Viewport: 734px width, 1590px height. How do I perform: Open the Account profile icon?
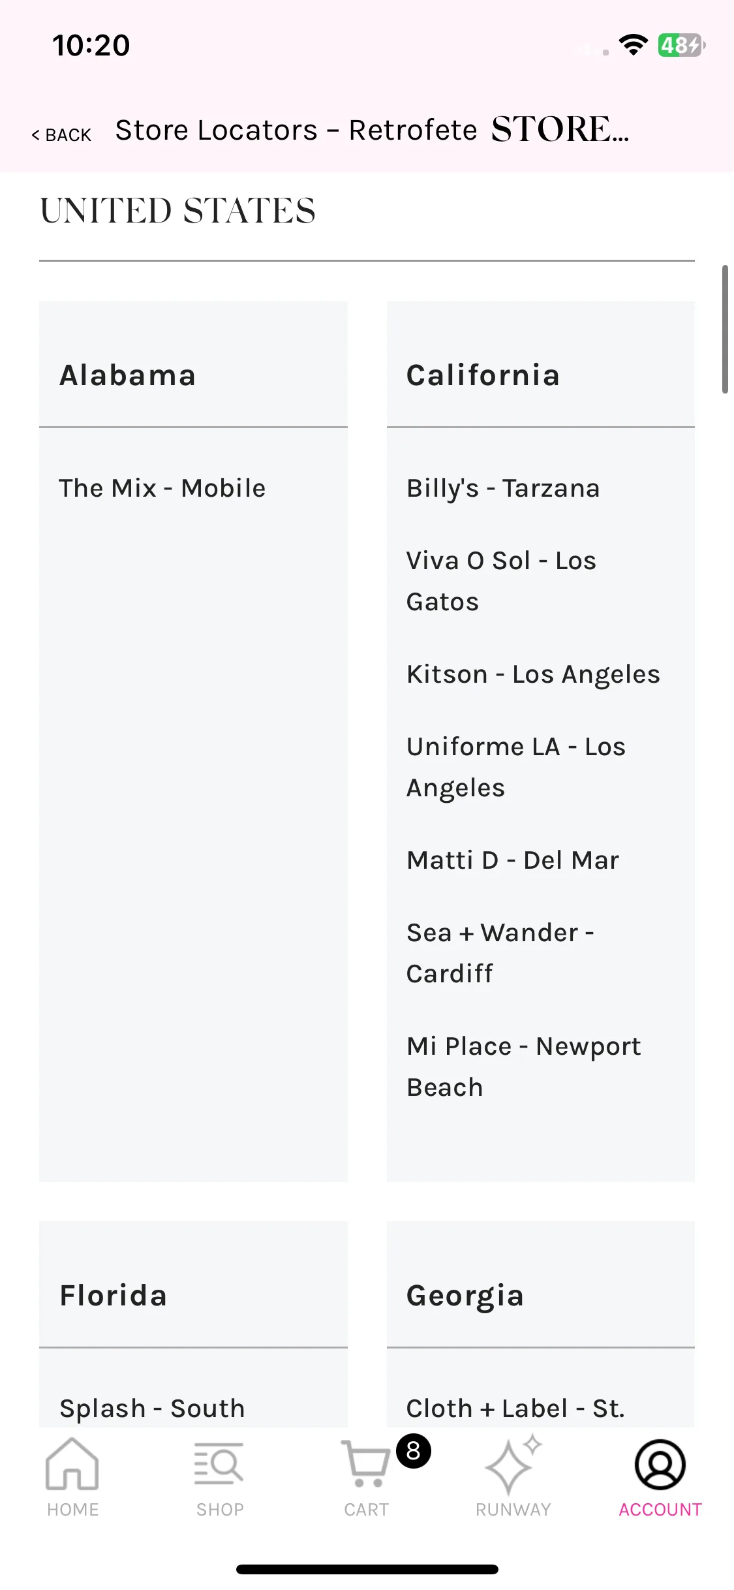[x=660, y=1465]
